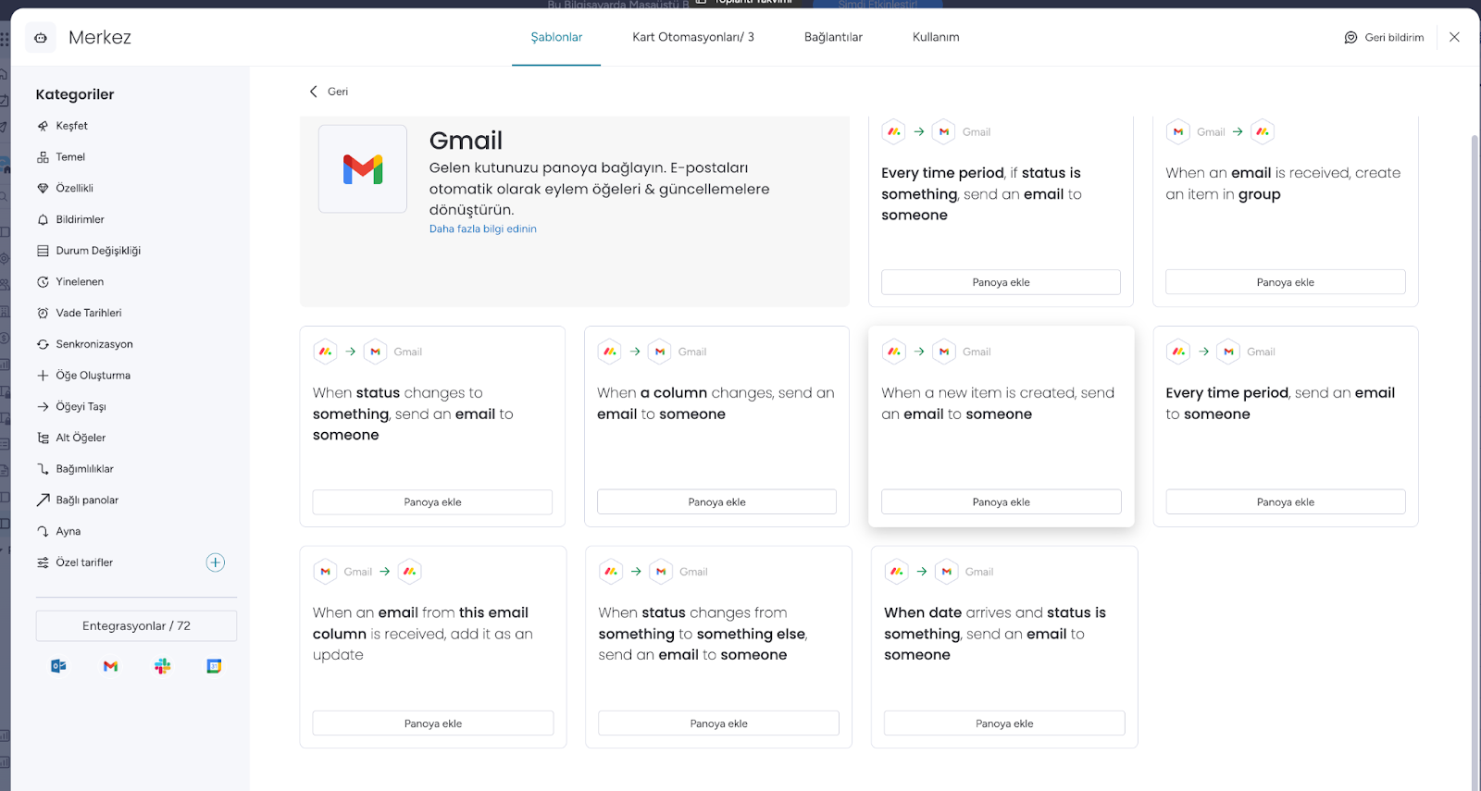Click the Gmail heading title
Screen dimensions: 1481x791
(x=466, y=141)
